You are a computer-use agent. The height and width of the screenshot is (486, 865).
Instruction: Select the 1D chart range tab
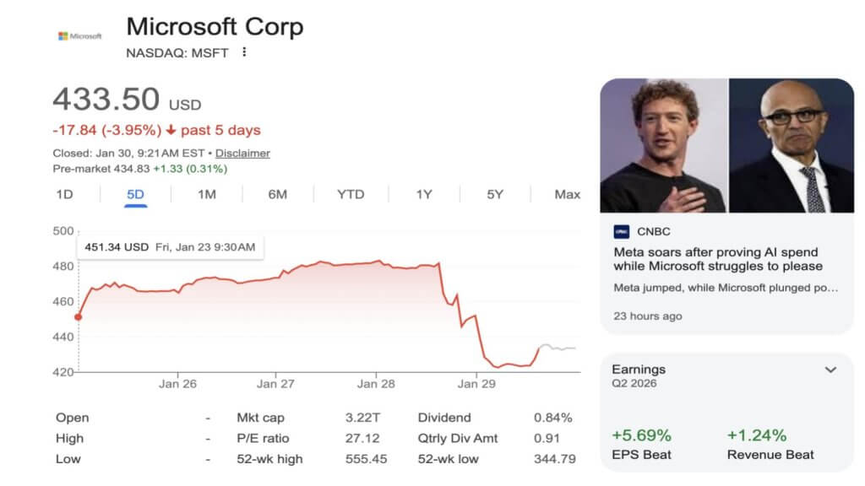click(64, 194)
